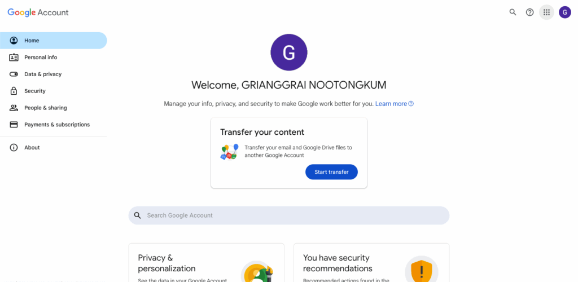Click the balloons illustration in transfer card
The image size is (578, 282).
pos(229,152)
